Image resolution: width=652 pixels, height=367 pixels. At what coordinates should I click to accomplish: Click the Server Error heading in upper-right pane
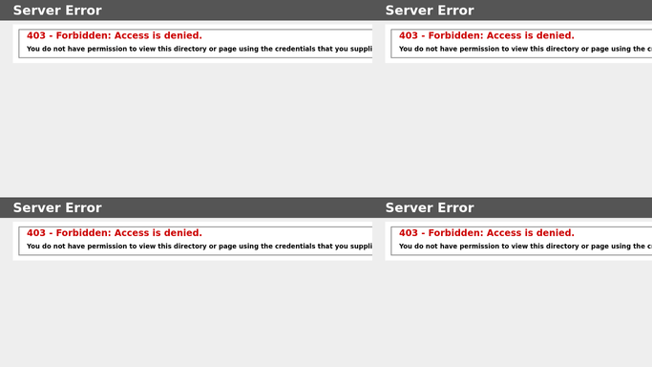tap(430, 11)
